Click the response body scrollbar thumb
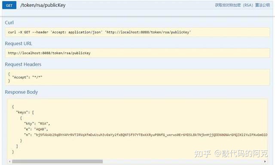This screenshot has width=275, height=165. [57, 161]
